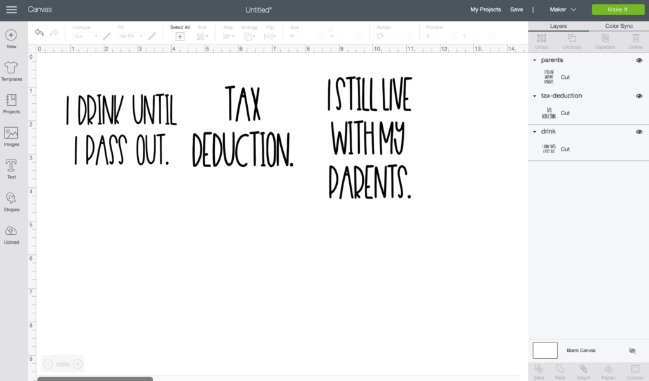Toggle Blank Canvas visibility

click(632, 351)
